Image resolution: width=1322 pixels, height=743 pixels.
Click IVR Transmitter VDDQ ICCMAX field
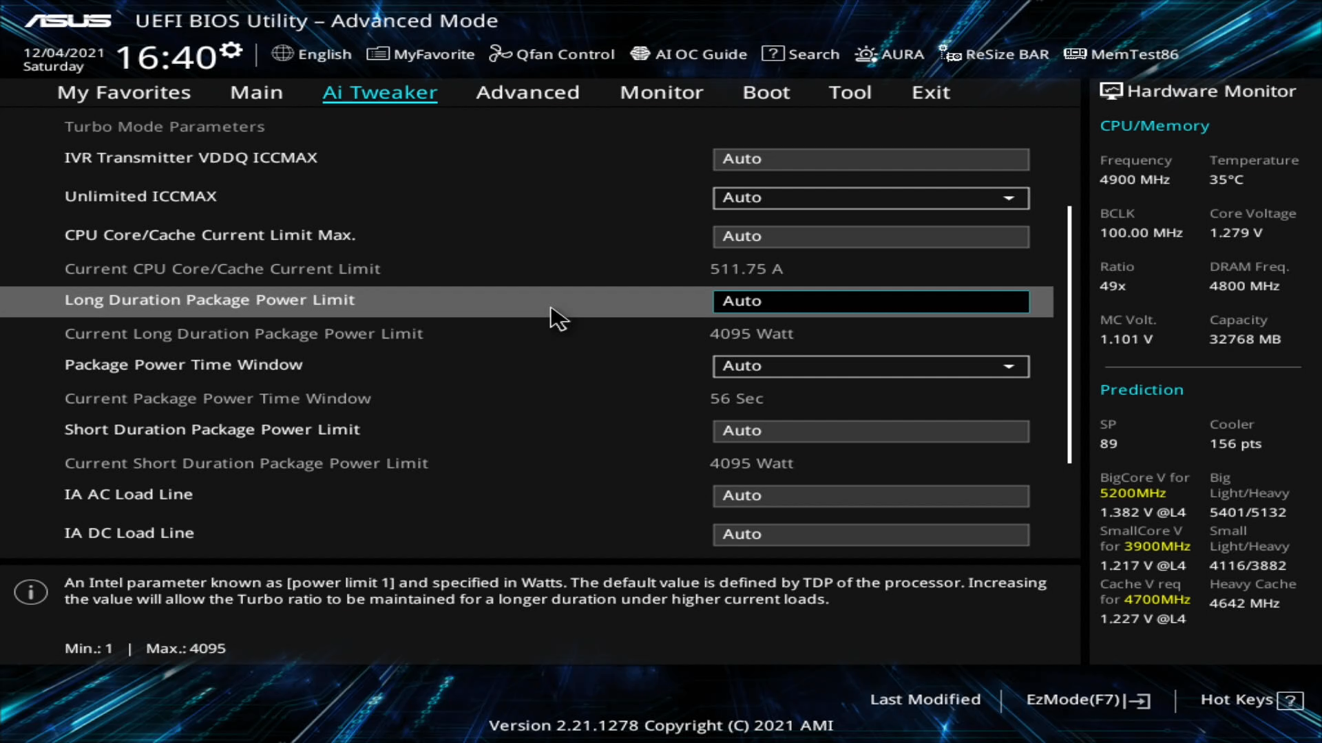pos(871,159)
